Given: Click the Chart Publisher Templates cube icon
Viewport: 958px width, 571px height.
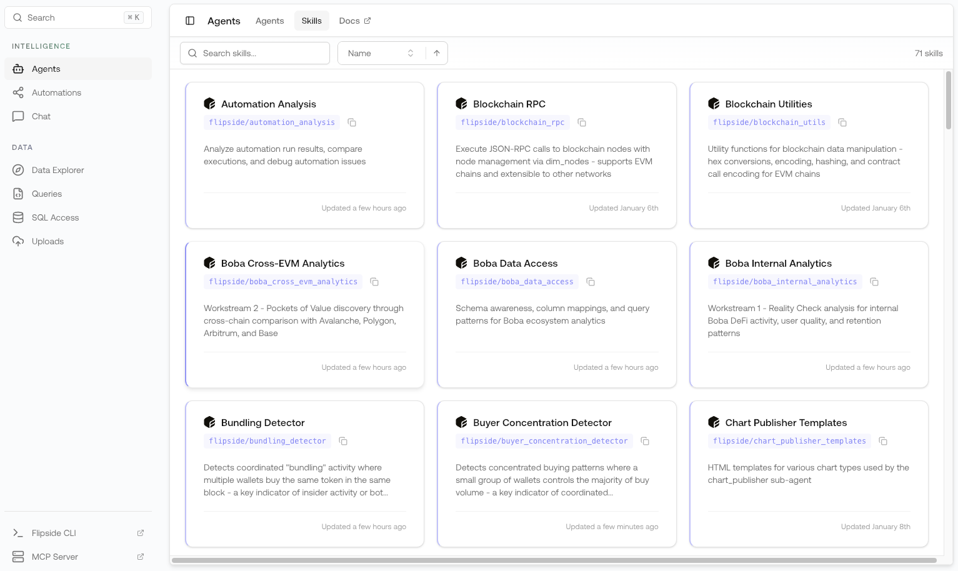Looking at the screenshot, I should tap(714, 422).
